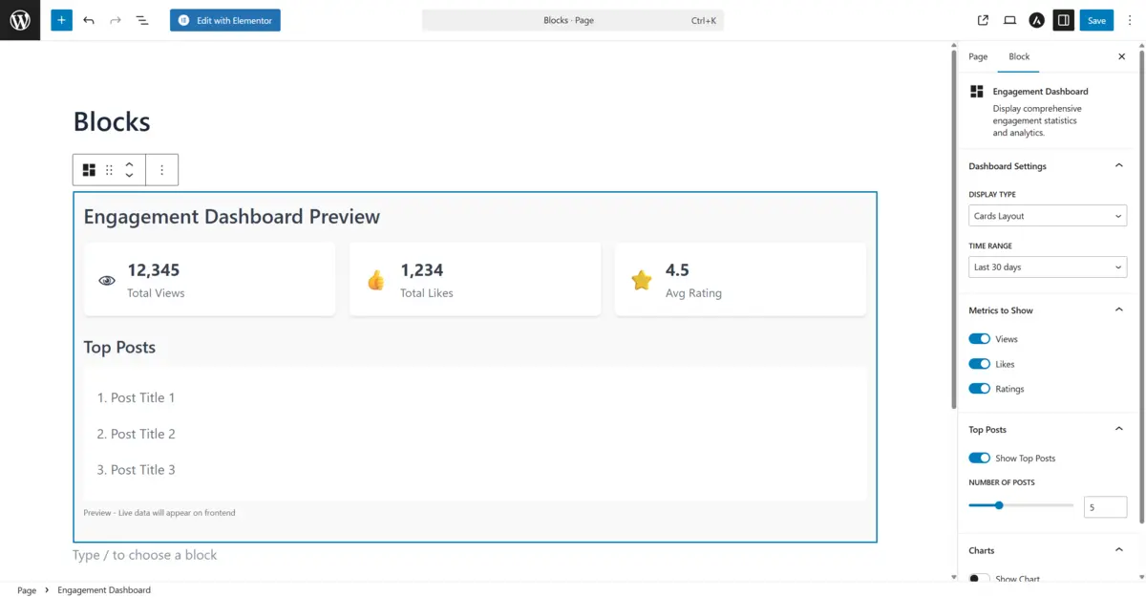The width and height of the screenshot is (1146, 598).
Task: Turn off the Likes metric toggle
Action: (979, 364)
